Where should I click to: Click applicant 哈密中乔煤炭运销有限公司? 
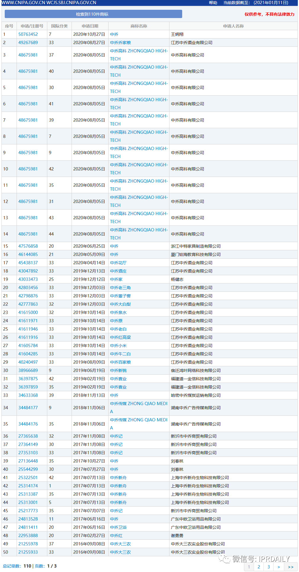[196, 395]
